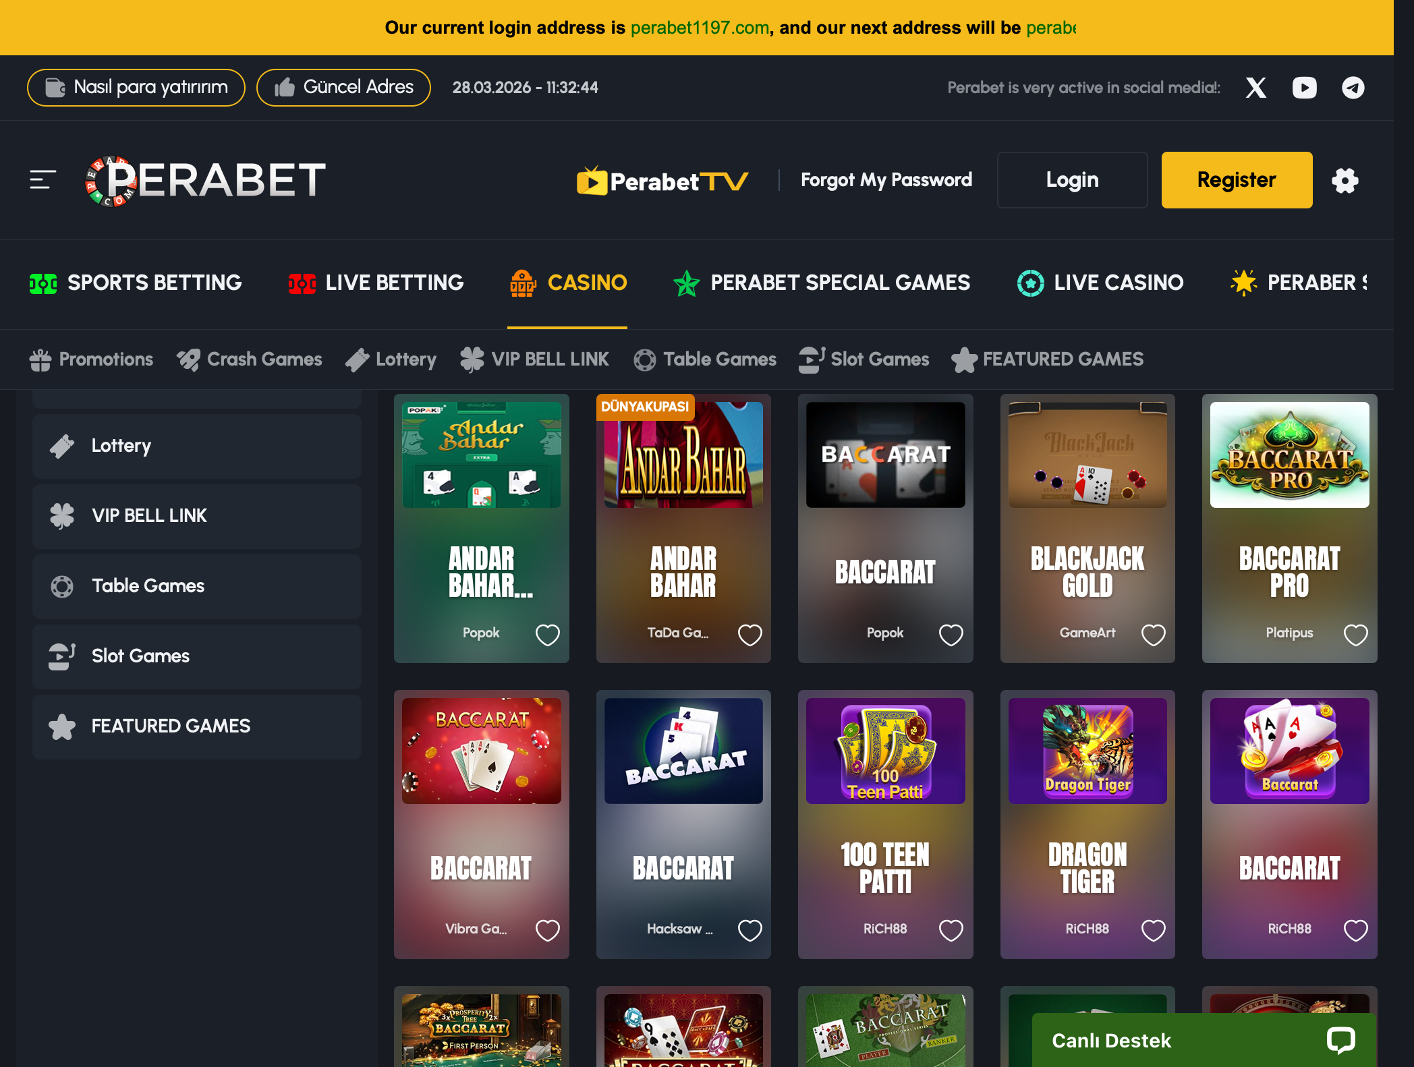Favorite the Vibra Gaming Baccarat game
The height and width of the screenshot is (1067, 1414).
(548, 930)
